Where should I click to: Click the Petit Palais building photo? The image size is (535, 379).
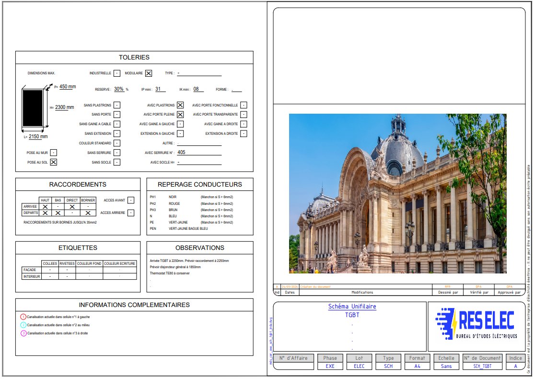click(x=398, y=193)
